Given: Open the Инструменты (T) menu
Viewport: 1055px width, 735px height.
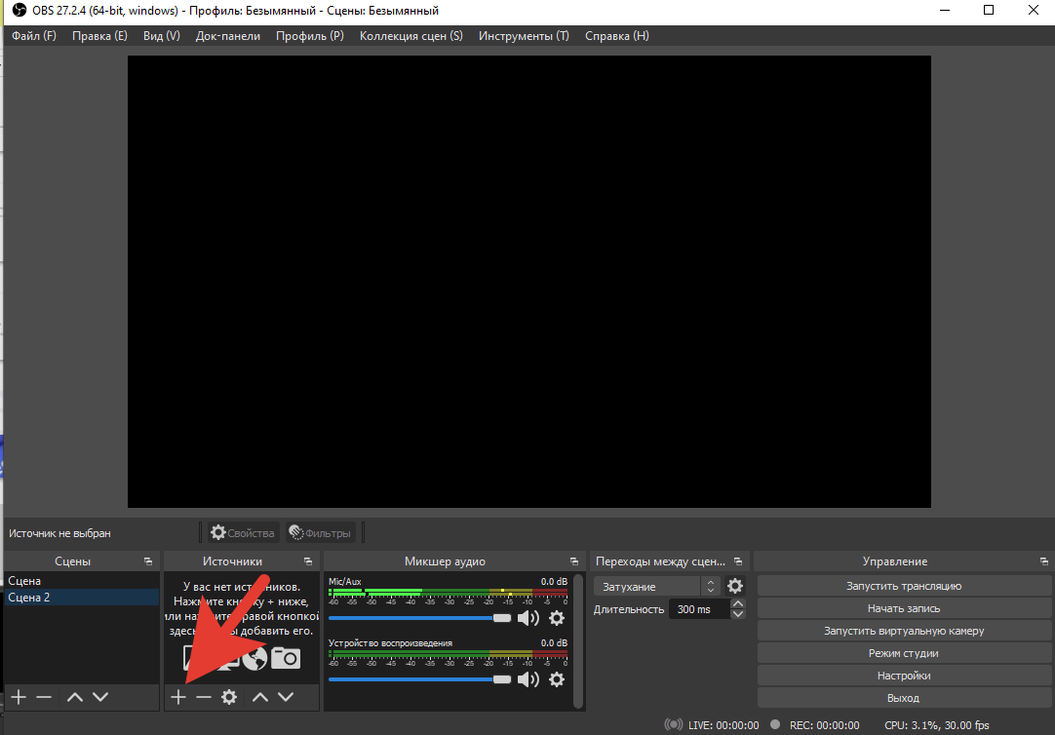Looking at the screenshot, I should point(524,36).
